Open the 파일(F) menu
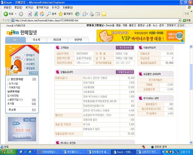 pos(8,7)
